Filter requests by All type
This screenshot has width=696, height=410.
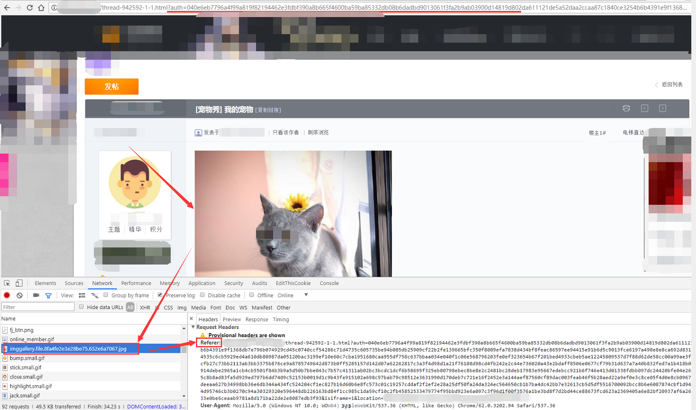(x=130, y=307)
